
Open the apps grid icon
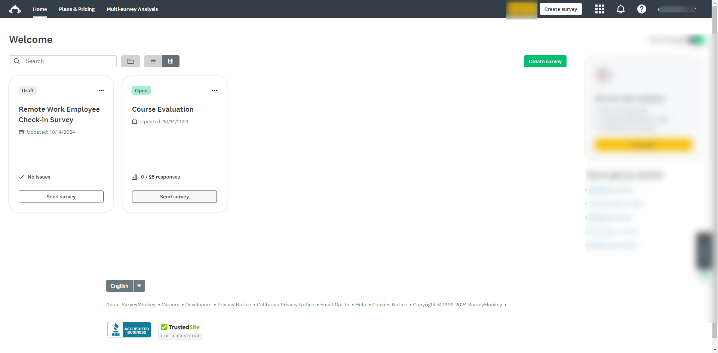(x=599, y=9)
